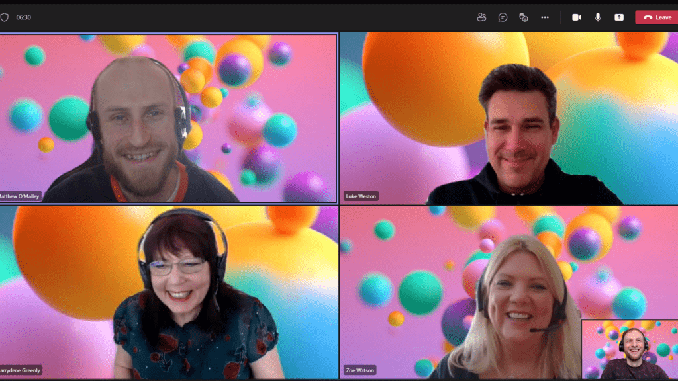Expand the More actions ellipsis menu

[x=545, y=17]
